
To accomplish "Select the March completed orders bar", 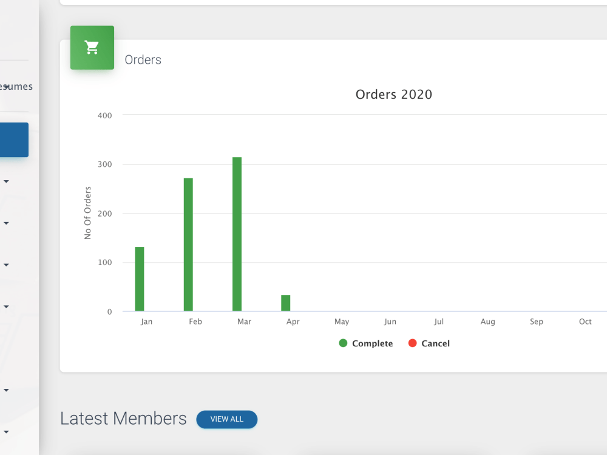I will click(237, 234).
